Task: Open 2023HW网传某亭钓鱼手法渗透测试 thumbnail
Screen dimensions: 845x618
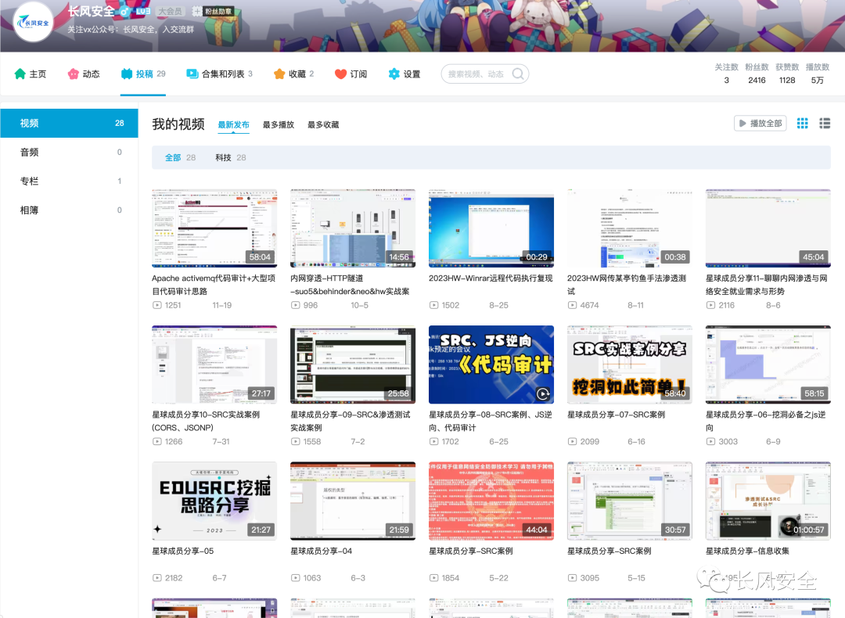Action: (x=630, y=228)
